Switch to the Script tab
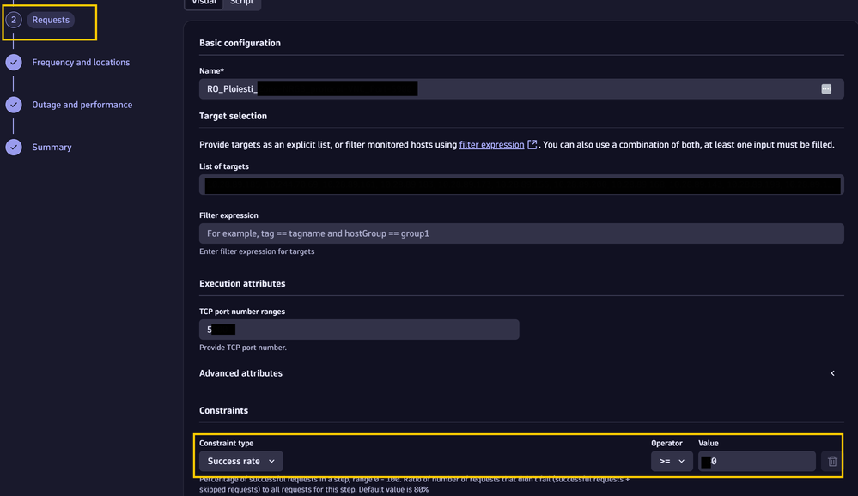Screen dimensions: 858x496 point(242,3)
